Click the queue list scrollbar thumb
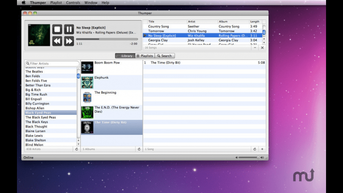The width and height of the screenshot is (343, 193). tap(264, 32)
